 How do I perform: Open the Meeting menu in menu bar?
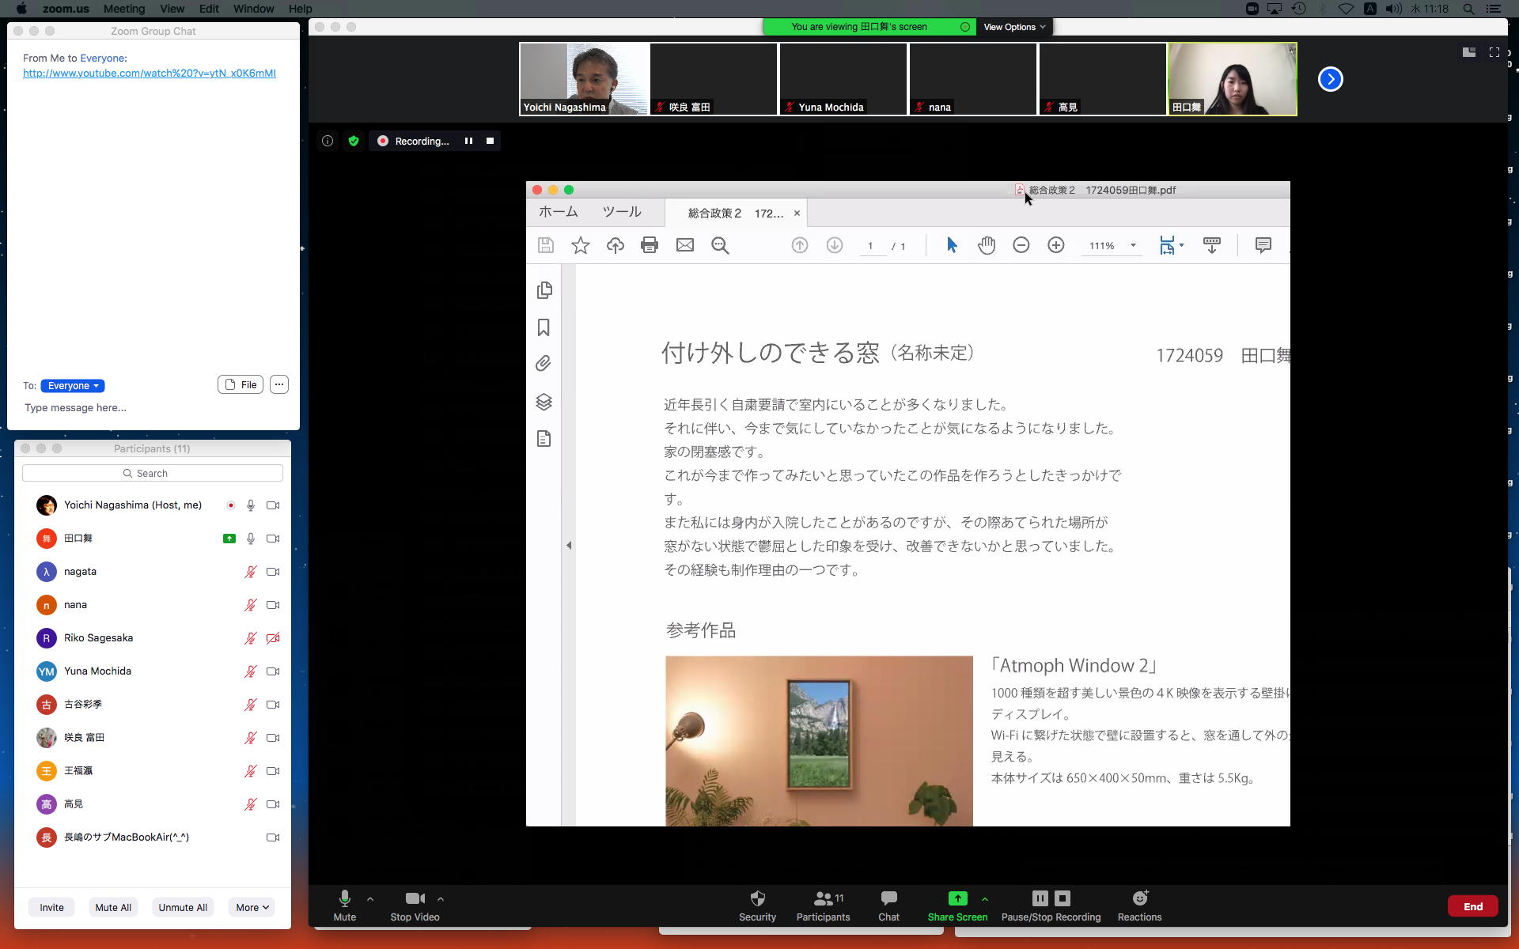[123, 9]
